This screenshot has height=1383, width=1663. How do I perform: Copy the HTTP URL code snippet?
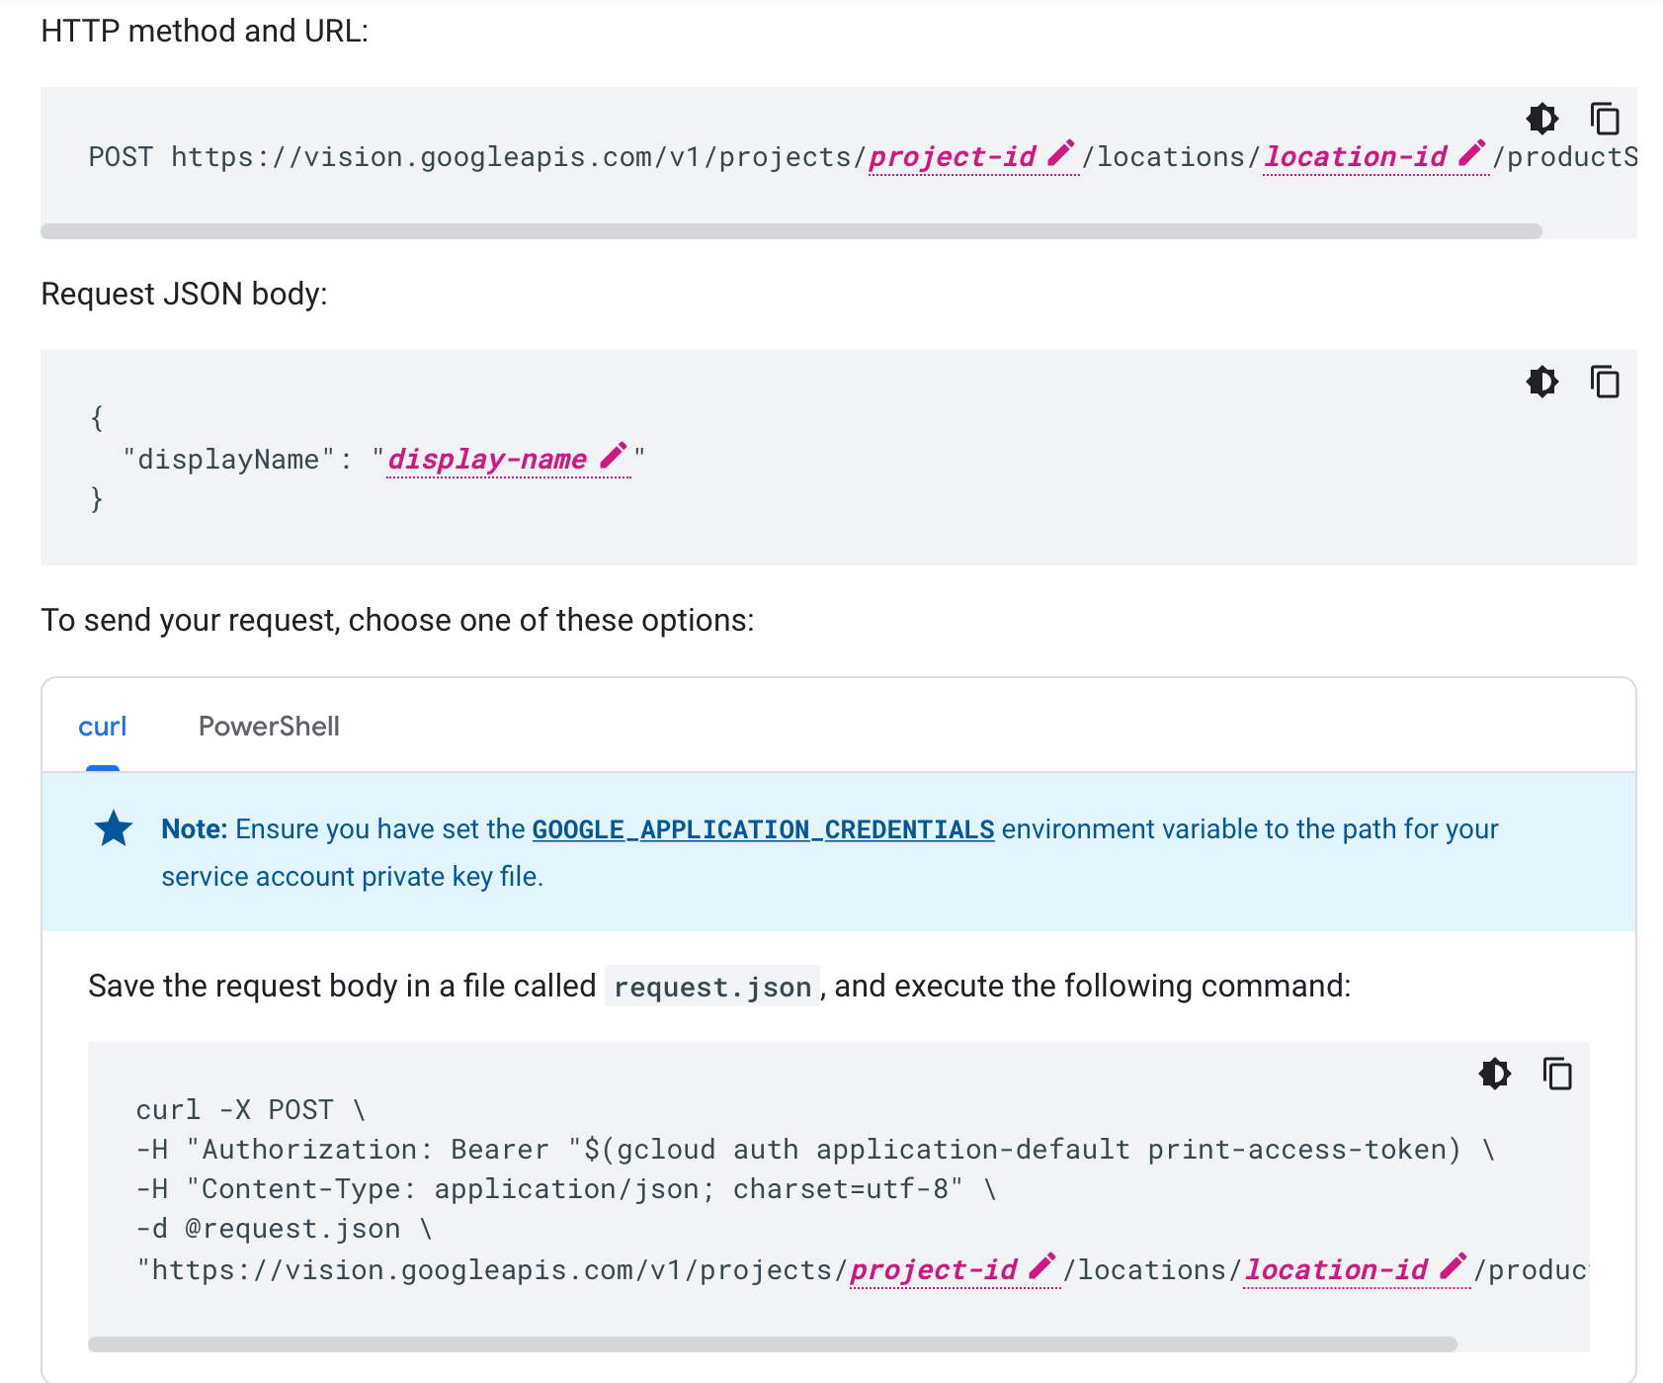[1605, 119]
